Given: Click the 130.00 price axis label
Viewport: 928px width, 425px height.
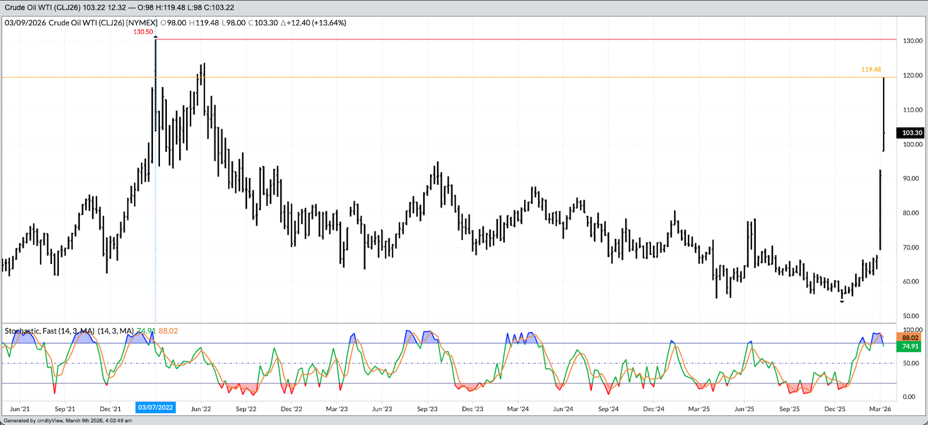Looking at the screenshot, I should 912,41.
